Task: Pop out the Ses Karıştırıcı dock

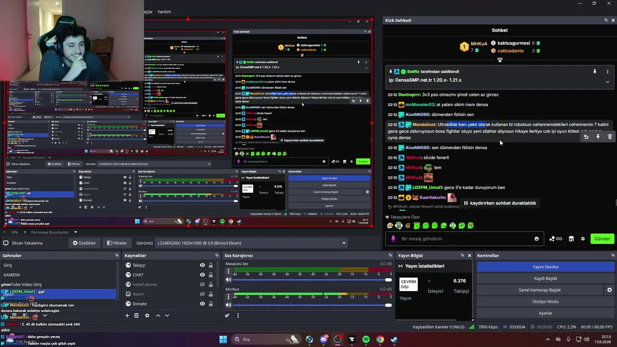Action: pyautogui.click(x=390, y=255)
